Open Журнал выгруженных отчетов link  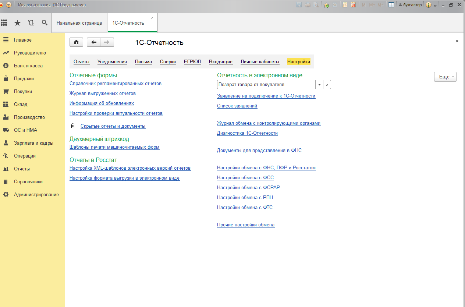(x=103, y=93)
